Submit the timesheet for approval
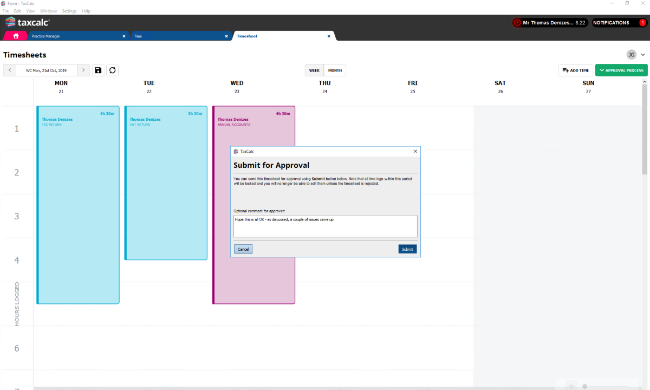 pyautogui.click(x=407, y=249)
